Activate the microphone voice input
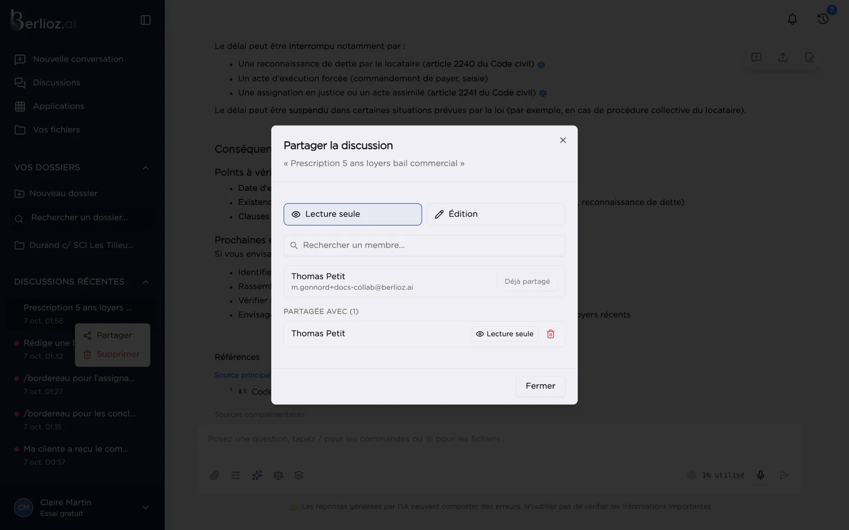 coord(761,475)
